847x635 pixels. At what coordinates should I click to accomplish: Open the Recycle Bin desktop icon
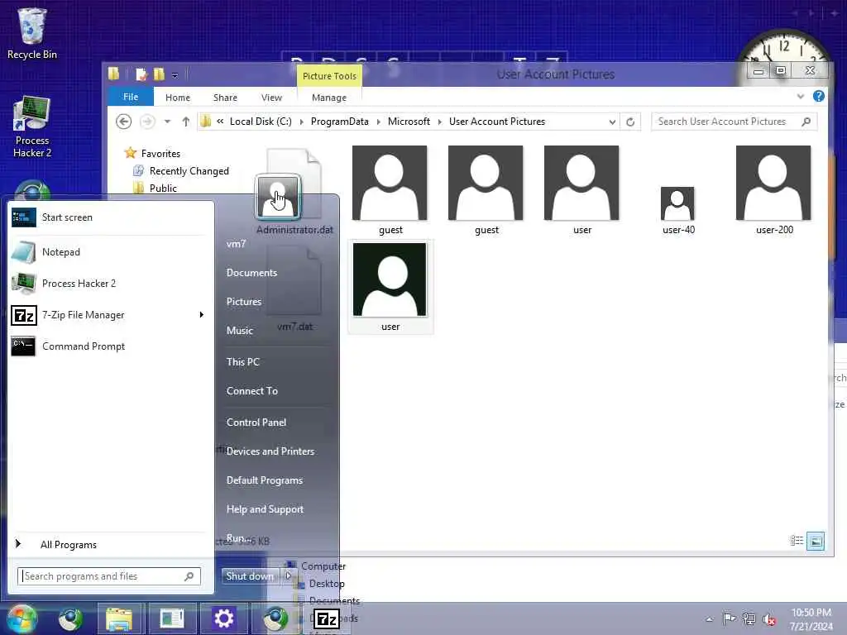[x=32, y=33]
